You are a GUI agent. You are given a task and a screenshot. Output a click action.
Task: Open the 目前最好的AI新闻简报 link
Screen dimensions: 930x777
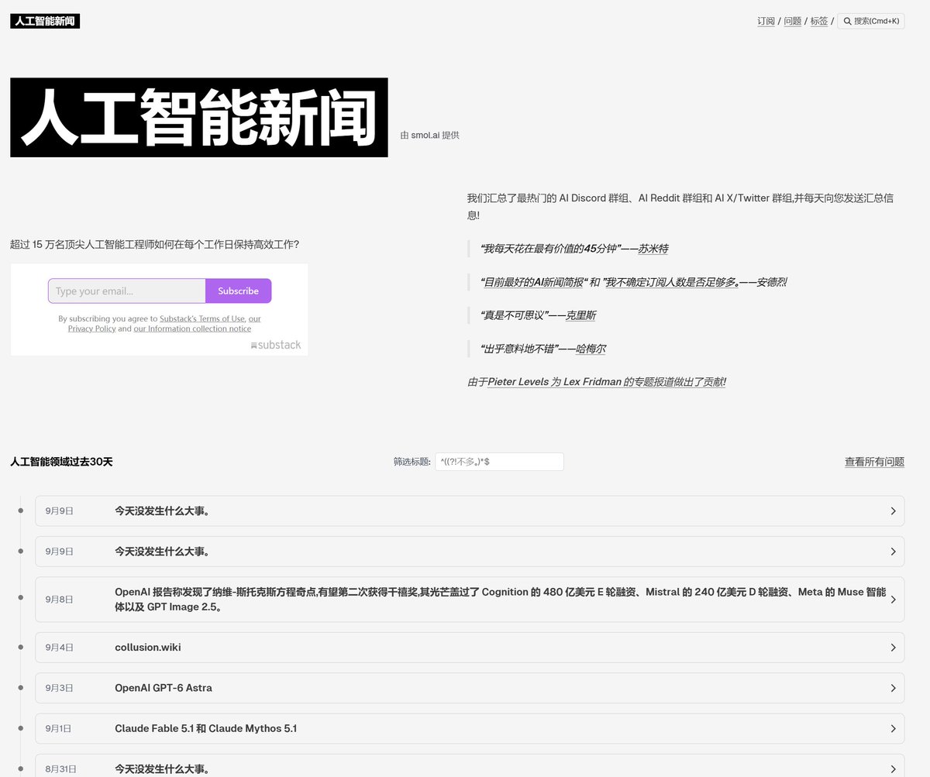click(x=533, y=282)
